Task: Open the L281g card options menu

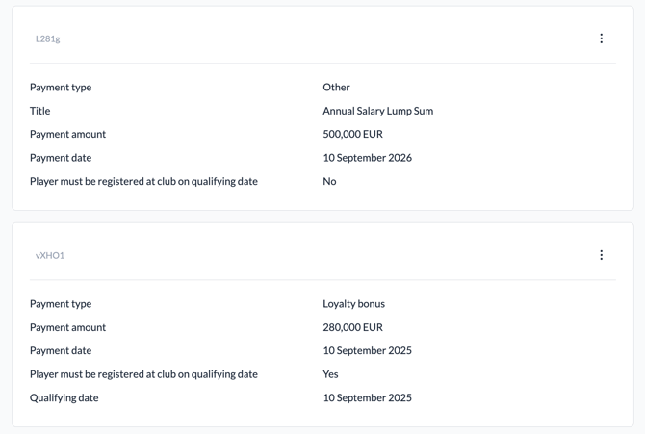Action: click(602, 38)
